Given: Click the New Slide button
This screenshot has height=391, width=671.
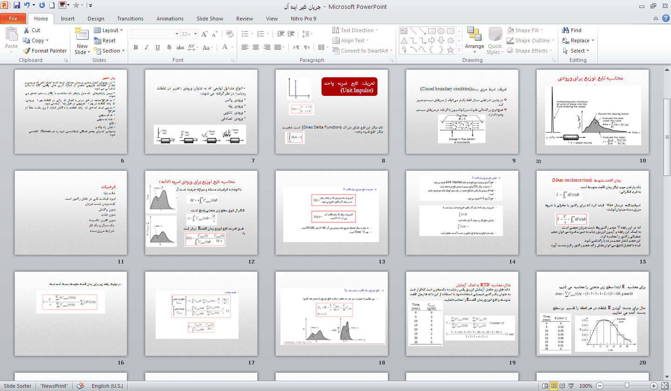Looking at the screenshot, I should tap(82, 42).
